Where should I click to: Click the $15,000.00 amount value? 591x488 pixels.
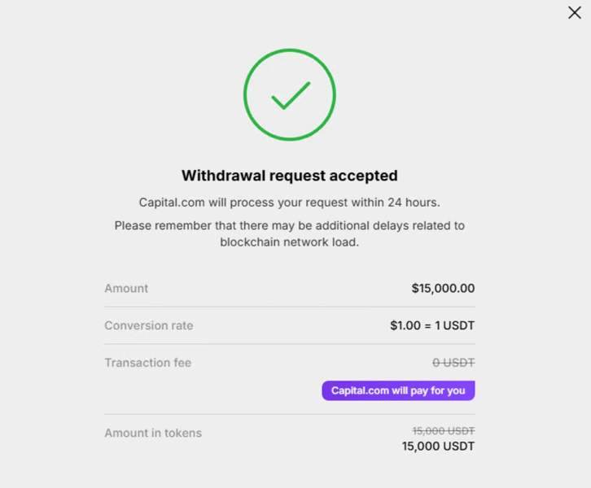(x=443, y=288)
